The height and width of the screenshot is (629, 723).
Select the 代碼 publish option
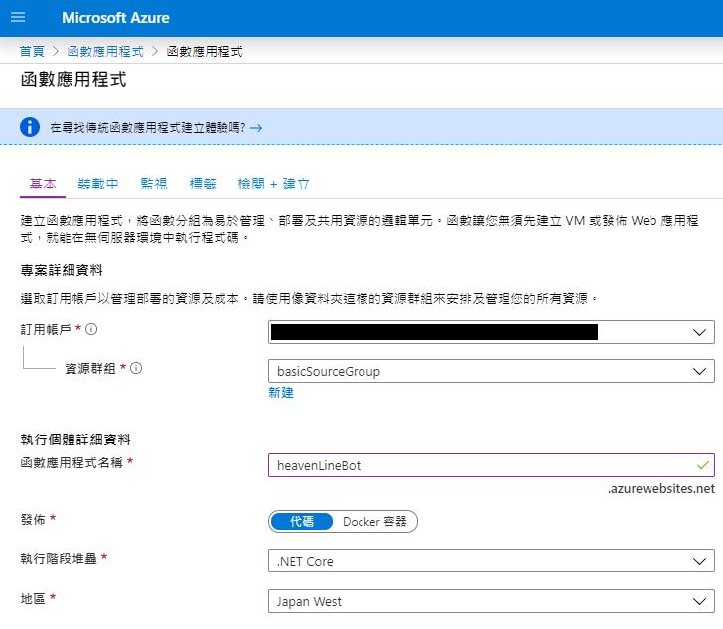click(x=302, y=521)
